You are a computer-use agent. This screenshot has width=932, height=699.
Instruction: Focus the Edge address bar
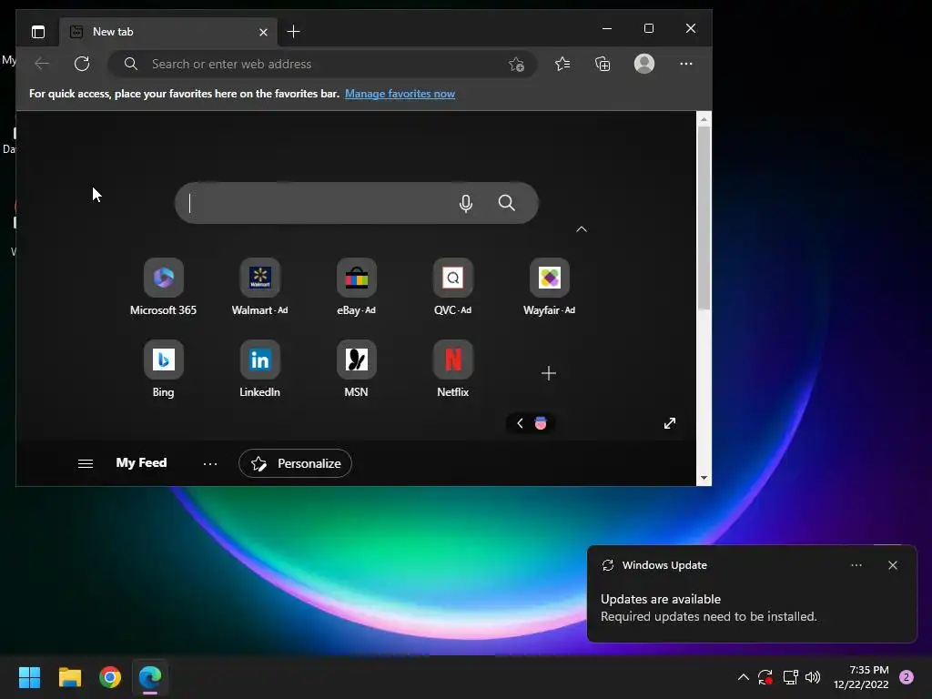321,64
